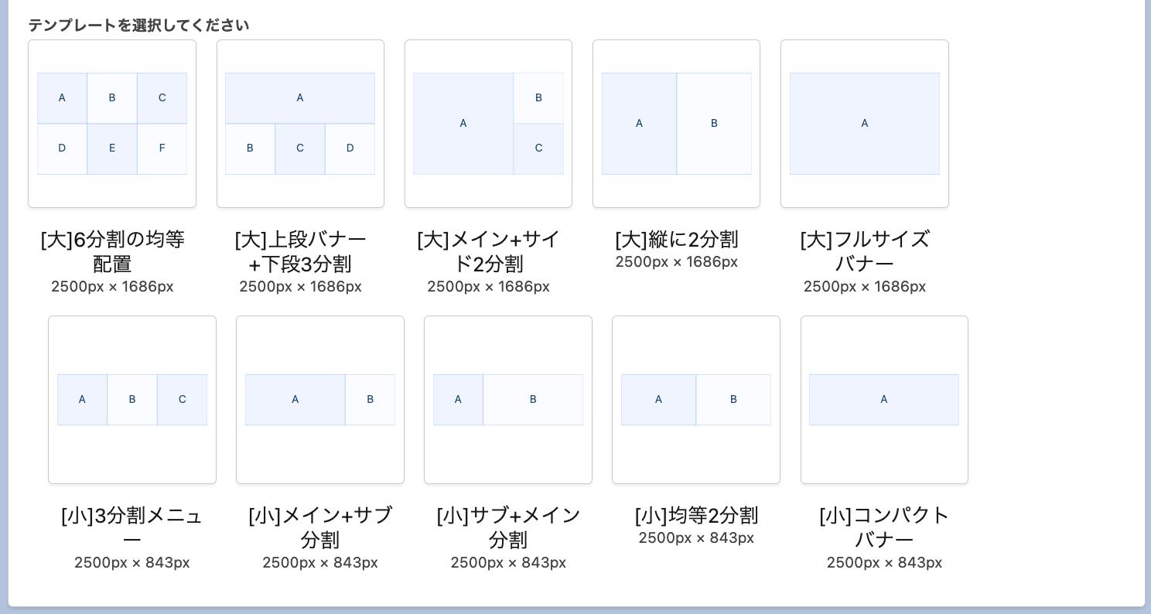The height and width of the screenshot is (614, 1151).
Task: Click area B in [小]サブ+メイン分割 preview
Action: pyautogui.click(x=533, y=399)
